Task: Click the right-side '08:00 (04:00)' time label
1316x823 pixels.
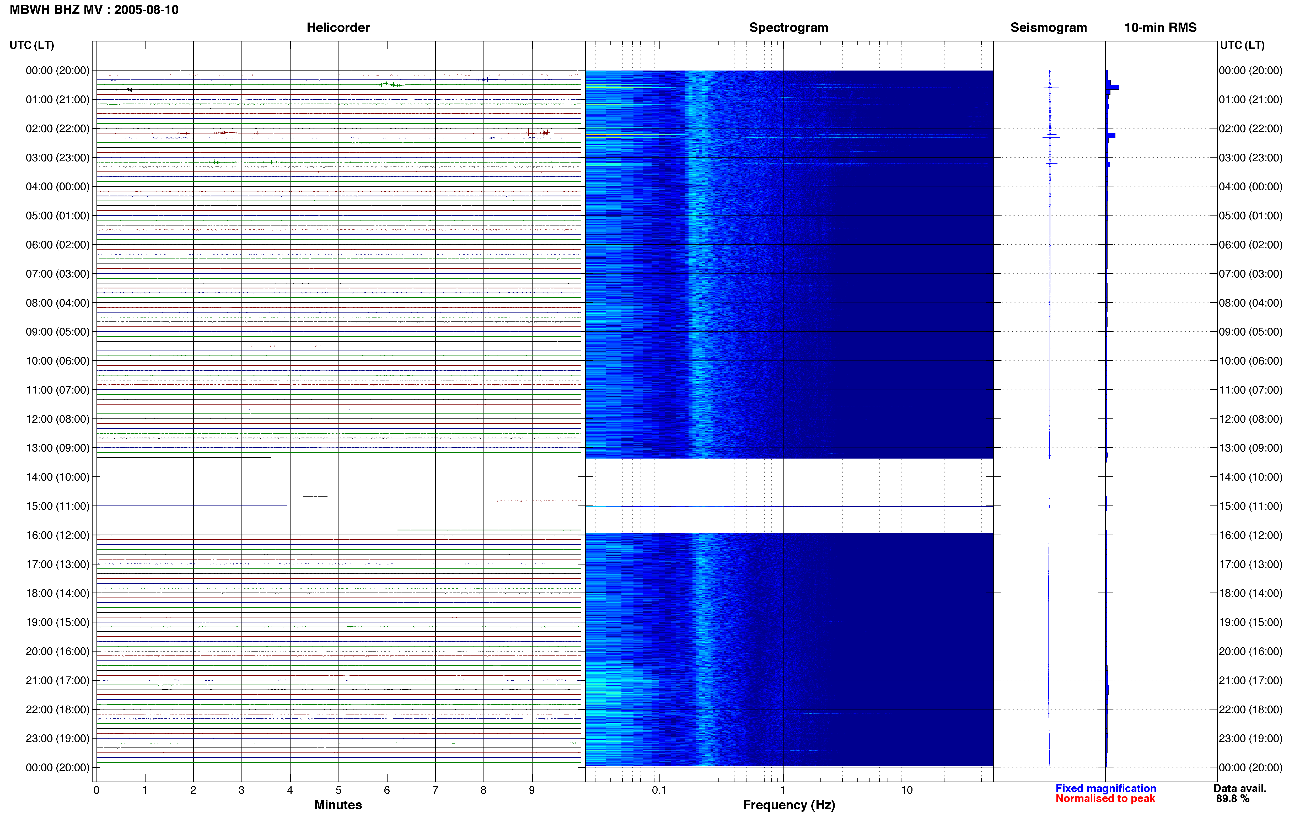Action: tap(1251, 303)
